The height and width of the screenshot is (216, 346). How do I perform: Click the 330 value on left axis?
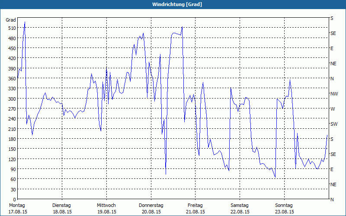(x=12, y=89)
